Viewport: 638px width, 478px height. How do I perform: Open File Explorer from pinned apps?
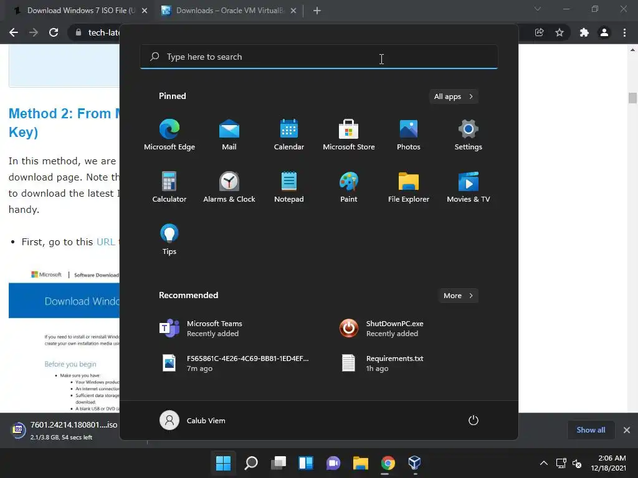[409, 187]
